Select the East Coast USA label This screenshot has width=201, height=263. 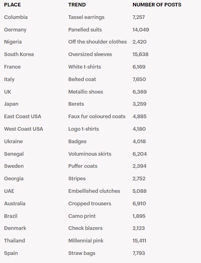23,117
